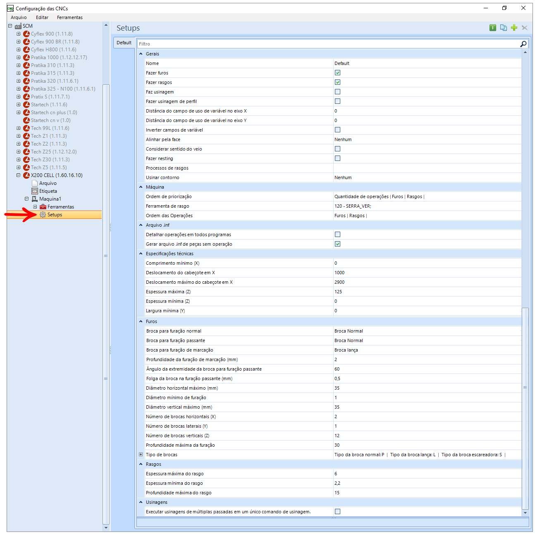
Task: Click the X200 CELL machine icon
Action: click(26, 175)
